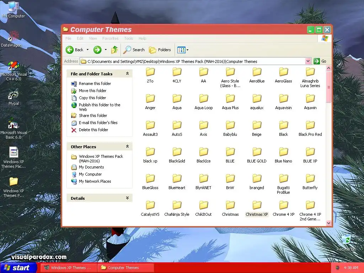Open the Edit menu
The image size is (364, 273).
(x=80, y=38)
